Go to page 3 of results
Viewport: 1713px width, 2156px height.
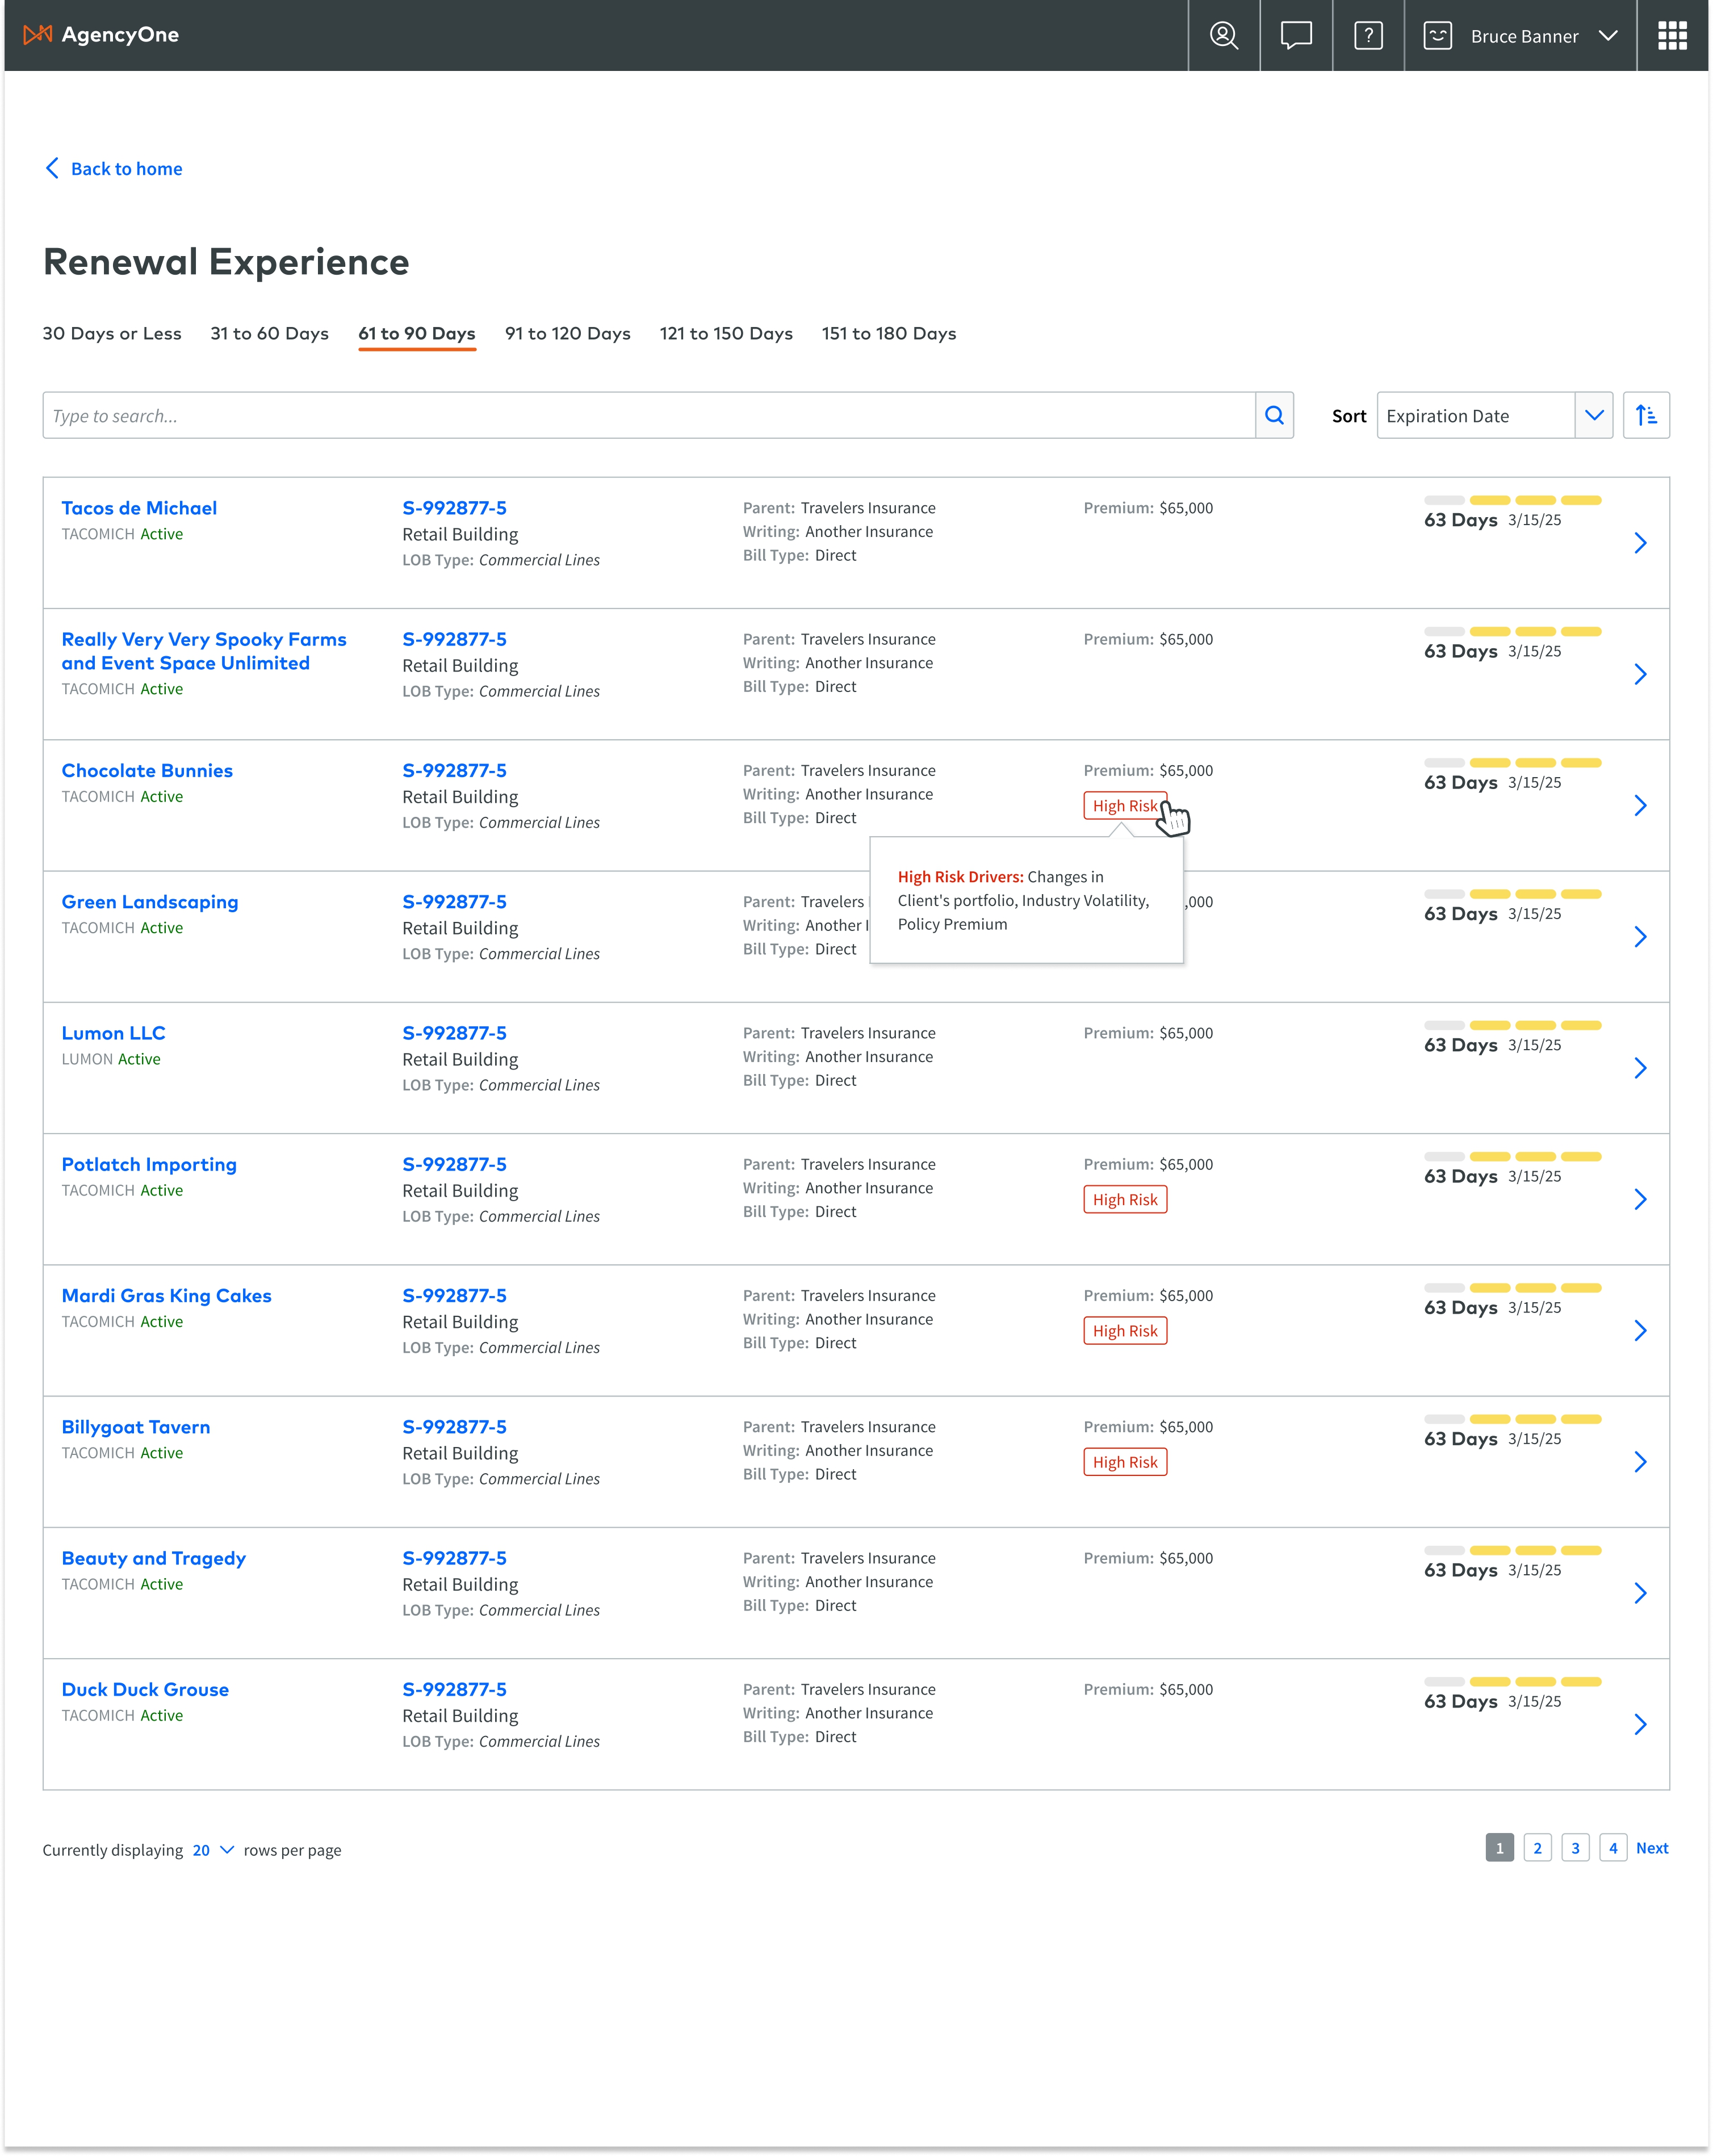(1574, 1848)
